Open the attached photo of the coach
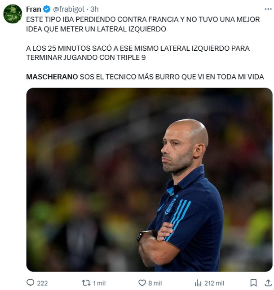The image size is (274, 290). pos(149,180)
